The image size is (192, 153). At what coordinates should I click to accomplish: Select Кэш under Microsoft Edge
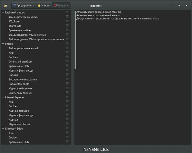click(x=11, y=133)
